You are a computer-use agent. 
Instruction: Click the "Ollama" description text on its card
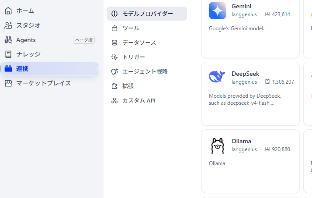coord(217,163)
